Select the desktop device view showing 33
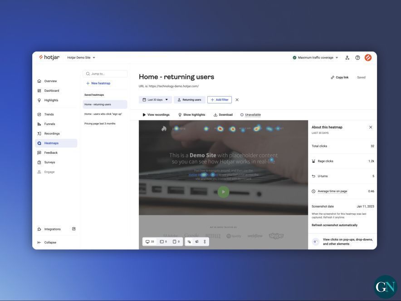 coord(150,242)
